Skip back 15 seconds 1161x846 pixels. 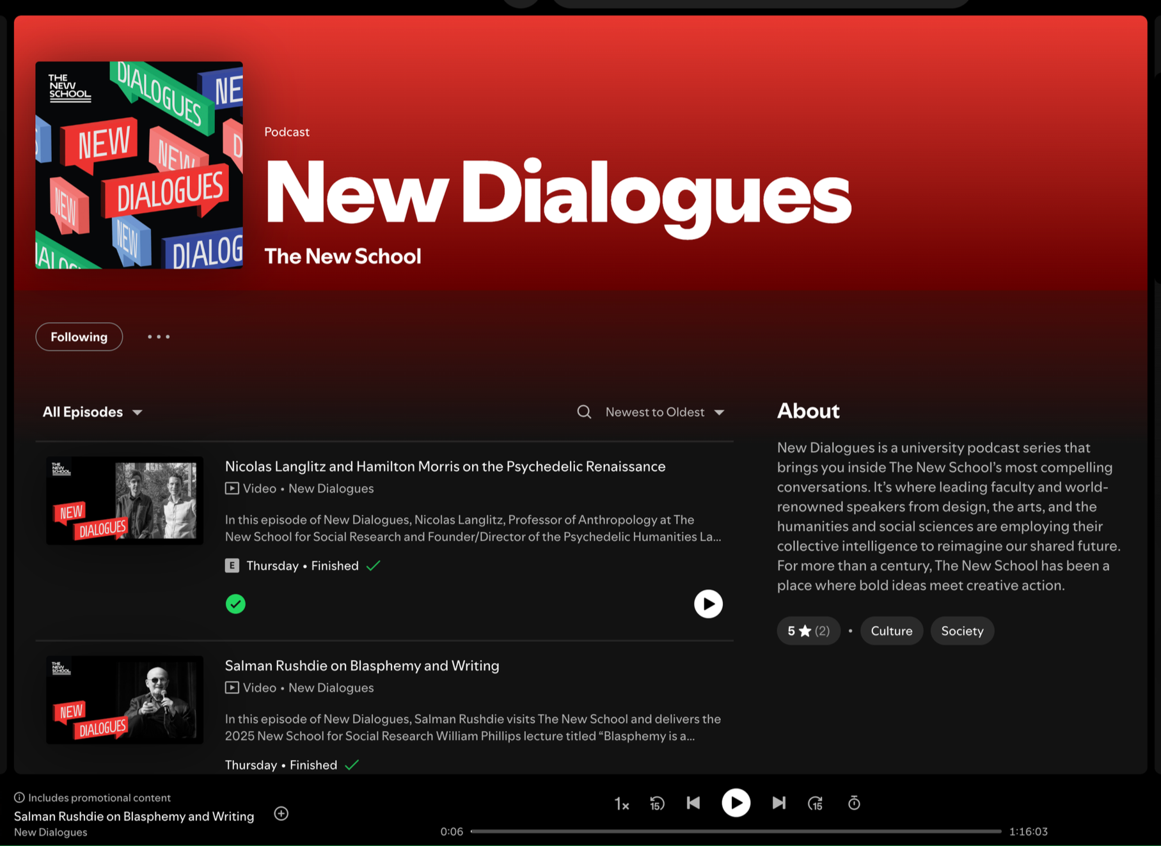click(x=657, y=803)
